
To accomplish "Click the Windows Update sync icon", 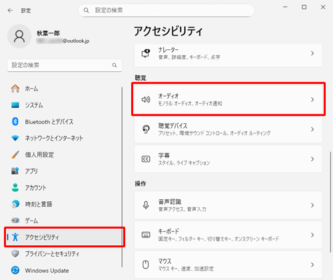I will point(15,270).
